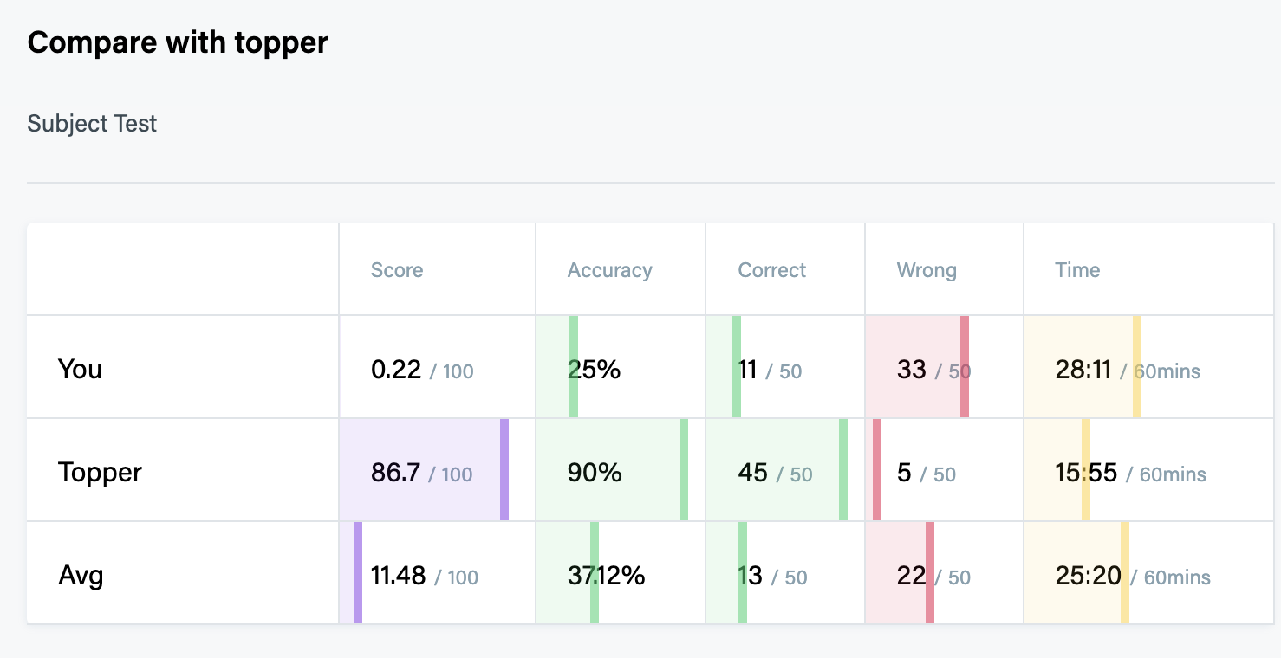Click the Score column header
This screenshot has height=658, width=1281.
[397, 270]
